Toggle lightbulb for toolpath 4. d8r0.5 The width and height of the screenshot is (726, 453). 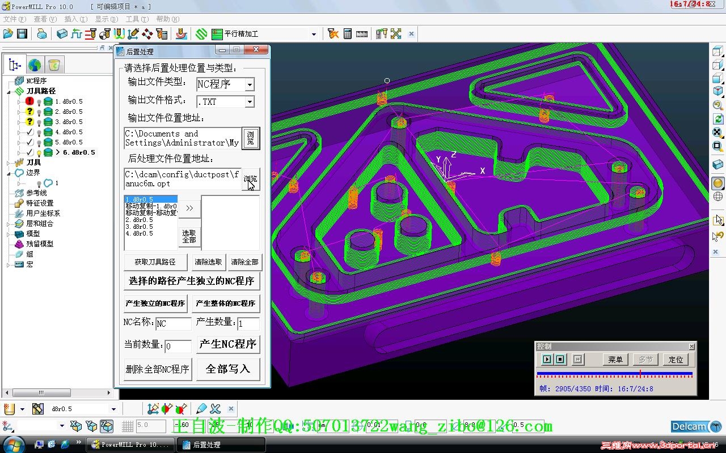(x=39, y=133)
